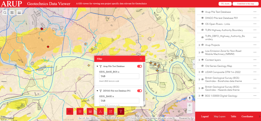
Task: Toggle visibility of Old Series Geology Map
Action: [202, 66]
